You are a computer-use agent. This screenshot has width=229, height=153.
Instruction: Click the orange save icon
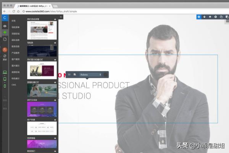[5, 50]
